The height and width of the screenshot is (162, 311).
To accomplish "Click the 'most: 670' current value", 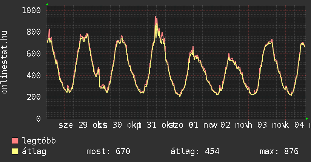I will 108,151.
